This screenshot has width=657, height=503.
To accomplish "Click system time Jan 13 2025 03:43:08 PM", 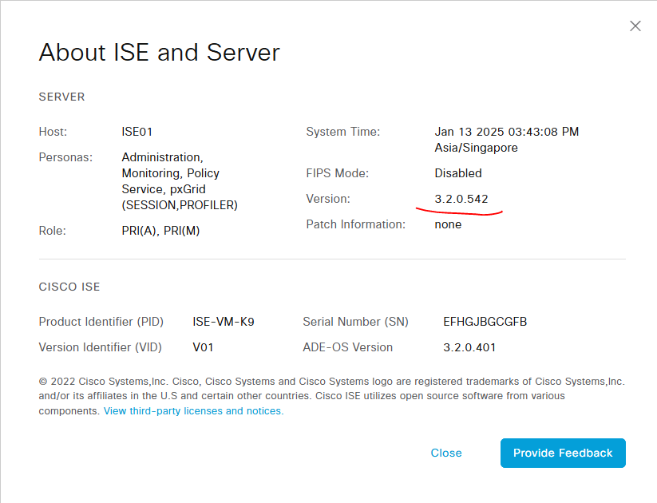I will [x=507, y=132].
